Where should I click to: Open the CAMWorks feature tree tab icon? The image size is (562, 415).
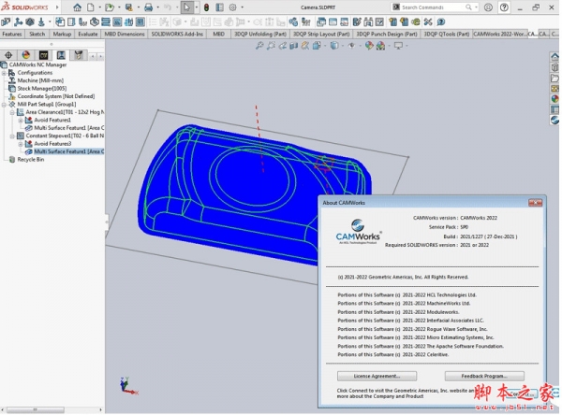click(x=43, y=55)
